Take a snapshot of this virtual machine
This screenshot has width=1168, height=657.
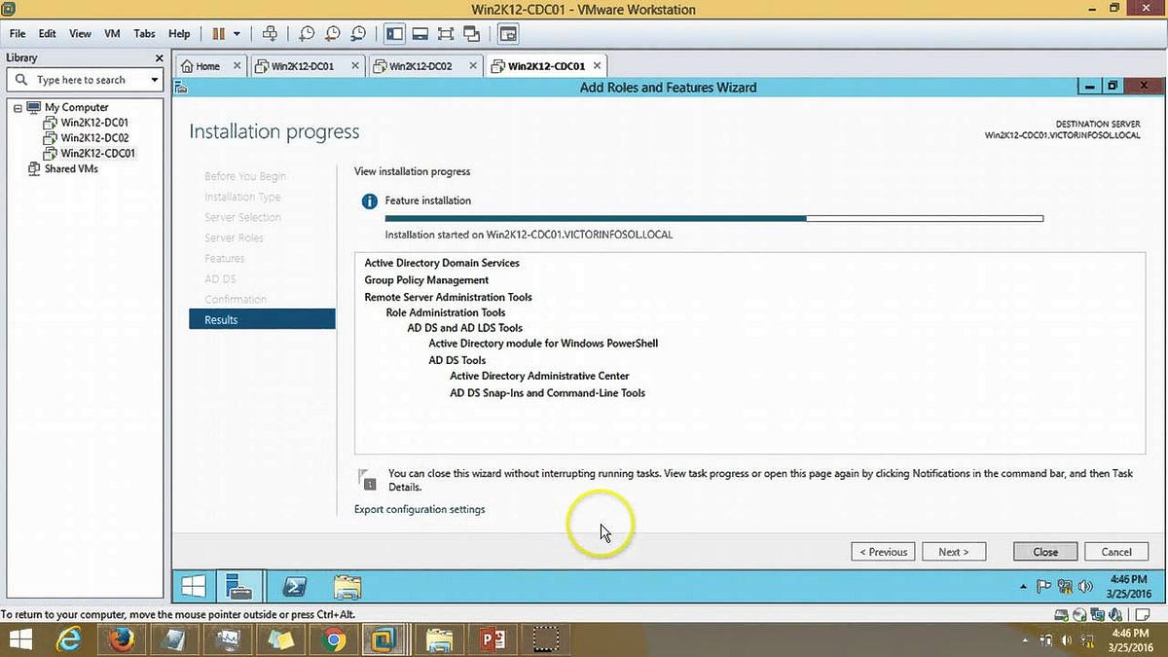307,32
